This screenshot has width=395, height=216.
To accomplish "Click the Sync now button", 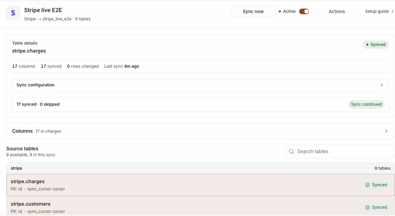I will coord(253,12).
